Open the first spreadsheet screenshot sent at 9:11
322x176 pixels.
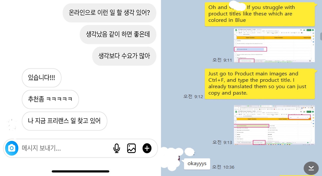(x=274, y=45)
